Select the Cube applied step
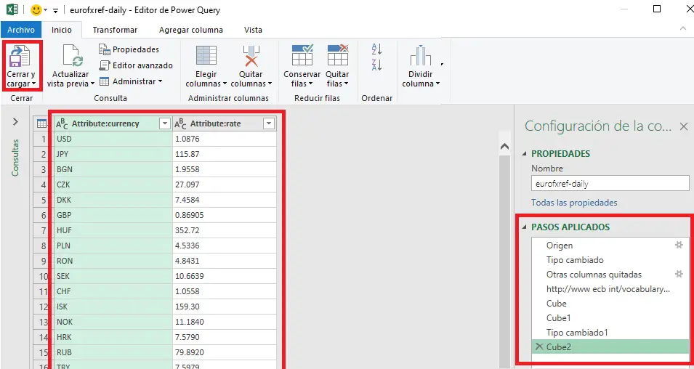The height and width of the screenshot is (369, 694). pos(610,304)
